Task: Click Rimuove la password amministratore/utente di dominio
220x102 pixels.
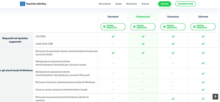Action: tap(62, 99)
